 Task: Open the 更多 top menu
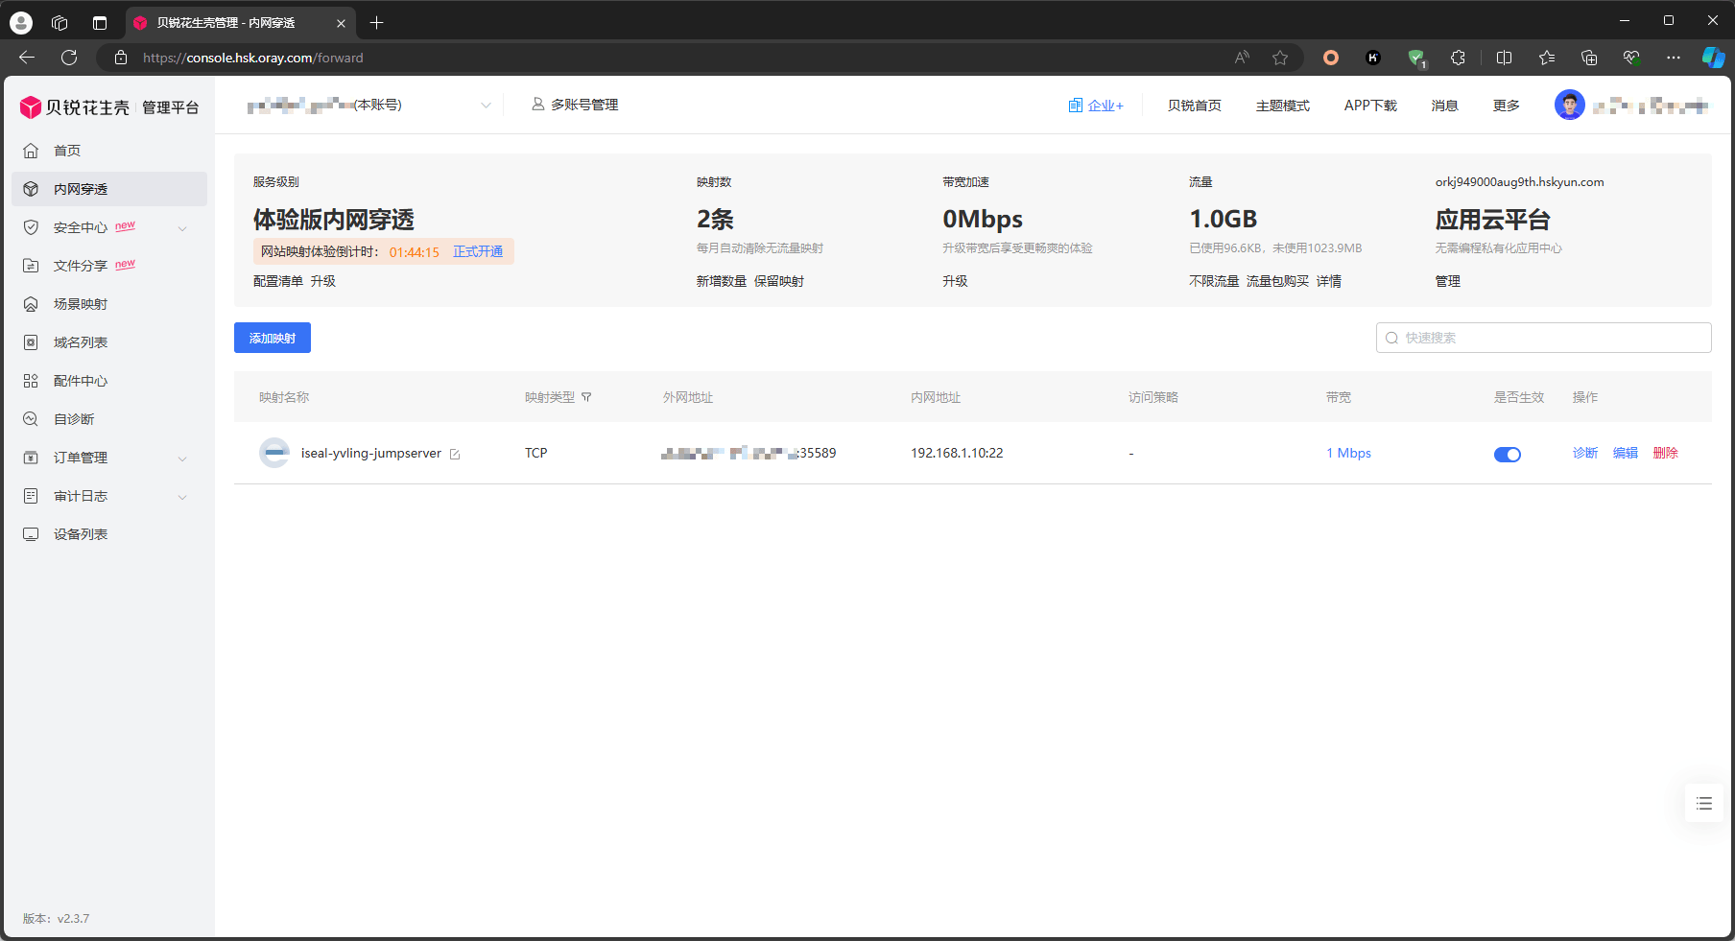1506,106
